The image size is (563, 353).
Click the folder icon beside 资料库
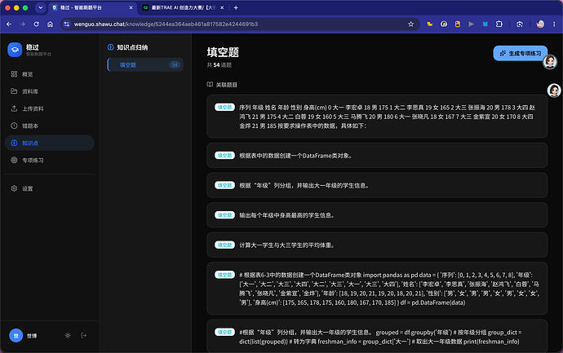tap(14, 91)
